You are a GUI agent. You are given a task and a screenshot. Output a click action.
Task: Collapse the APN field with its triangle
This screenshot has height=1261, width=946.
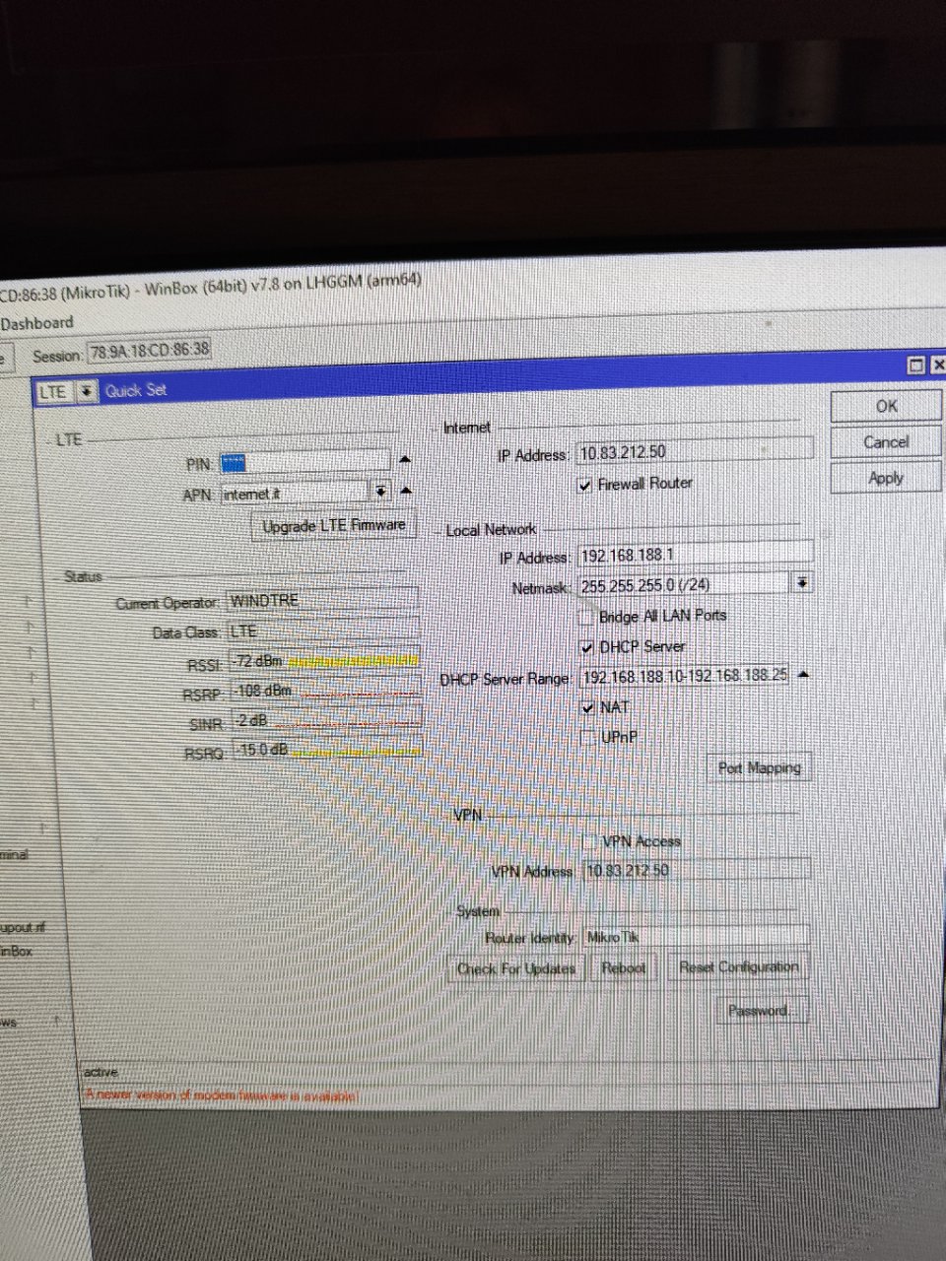coord(406,491)
